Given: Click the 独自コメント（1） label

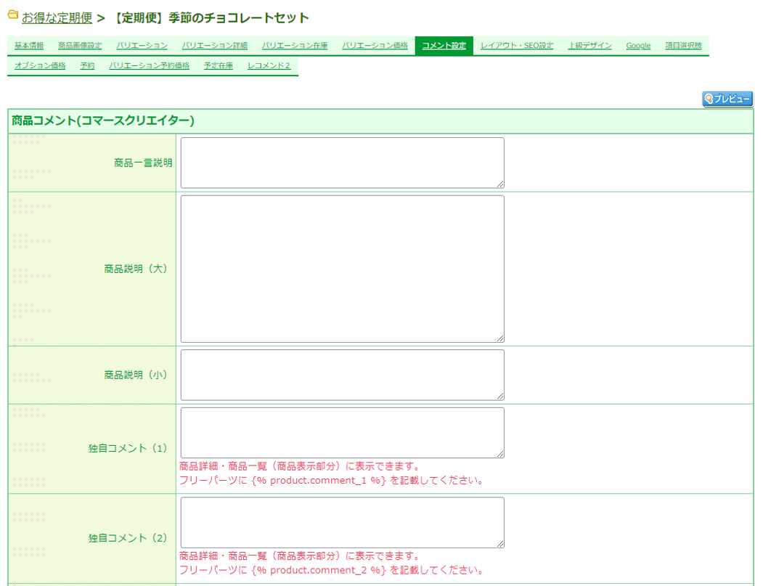Looking at the screenshot, I should coord(128,448).
